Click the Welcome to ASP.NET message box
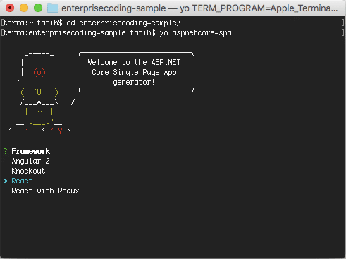The width and height of the screenshot is (346, 259). point(136,72)
